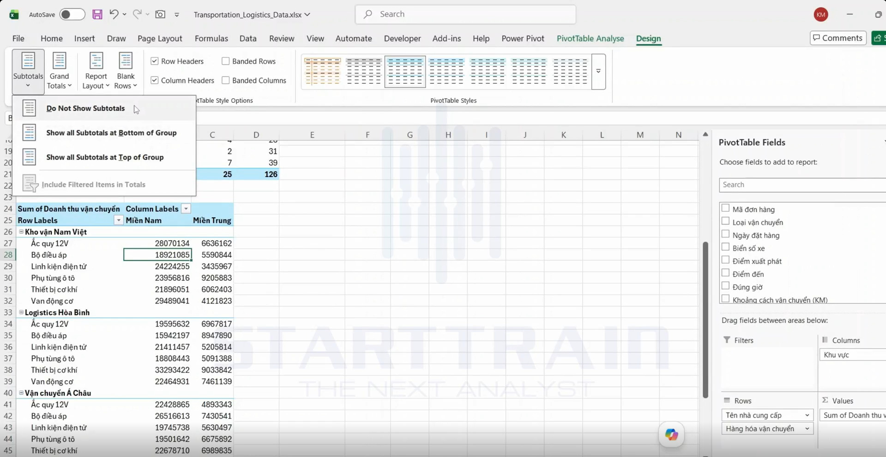The image size is (886, 457).
Task: Check the Loại vận chuyển field
Action: 725,221
